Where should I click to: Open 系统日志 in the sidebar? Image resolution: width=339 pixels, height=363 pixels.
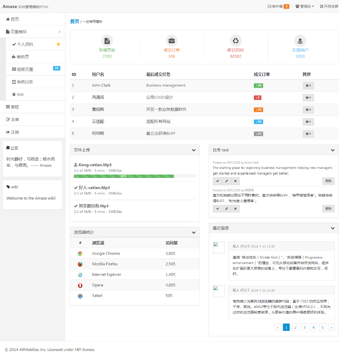coord(35,82)
